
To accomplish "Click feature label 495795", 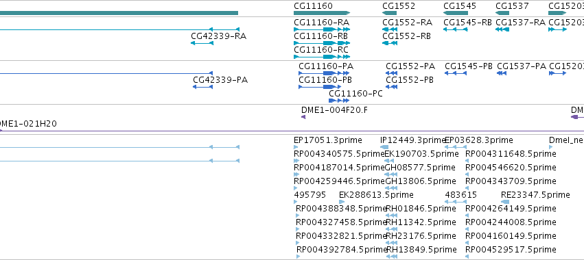I will (310, 195).
